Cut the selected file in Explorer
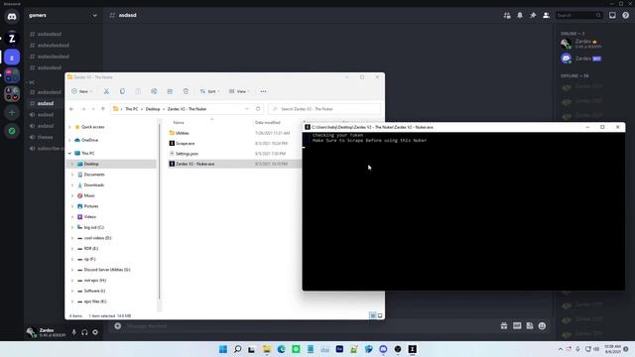The height and width of the screenshot is (357, 635). click(106, 91)
